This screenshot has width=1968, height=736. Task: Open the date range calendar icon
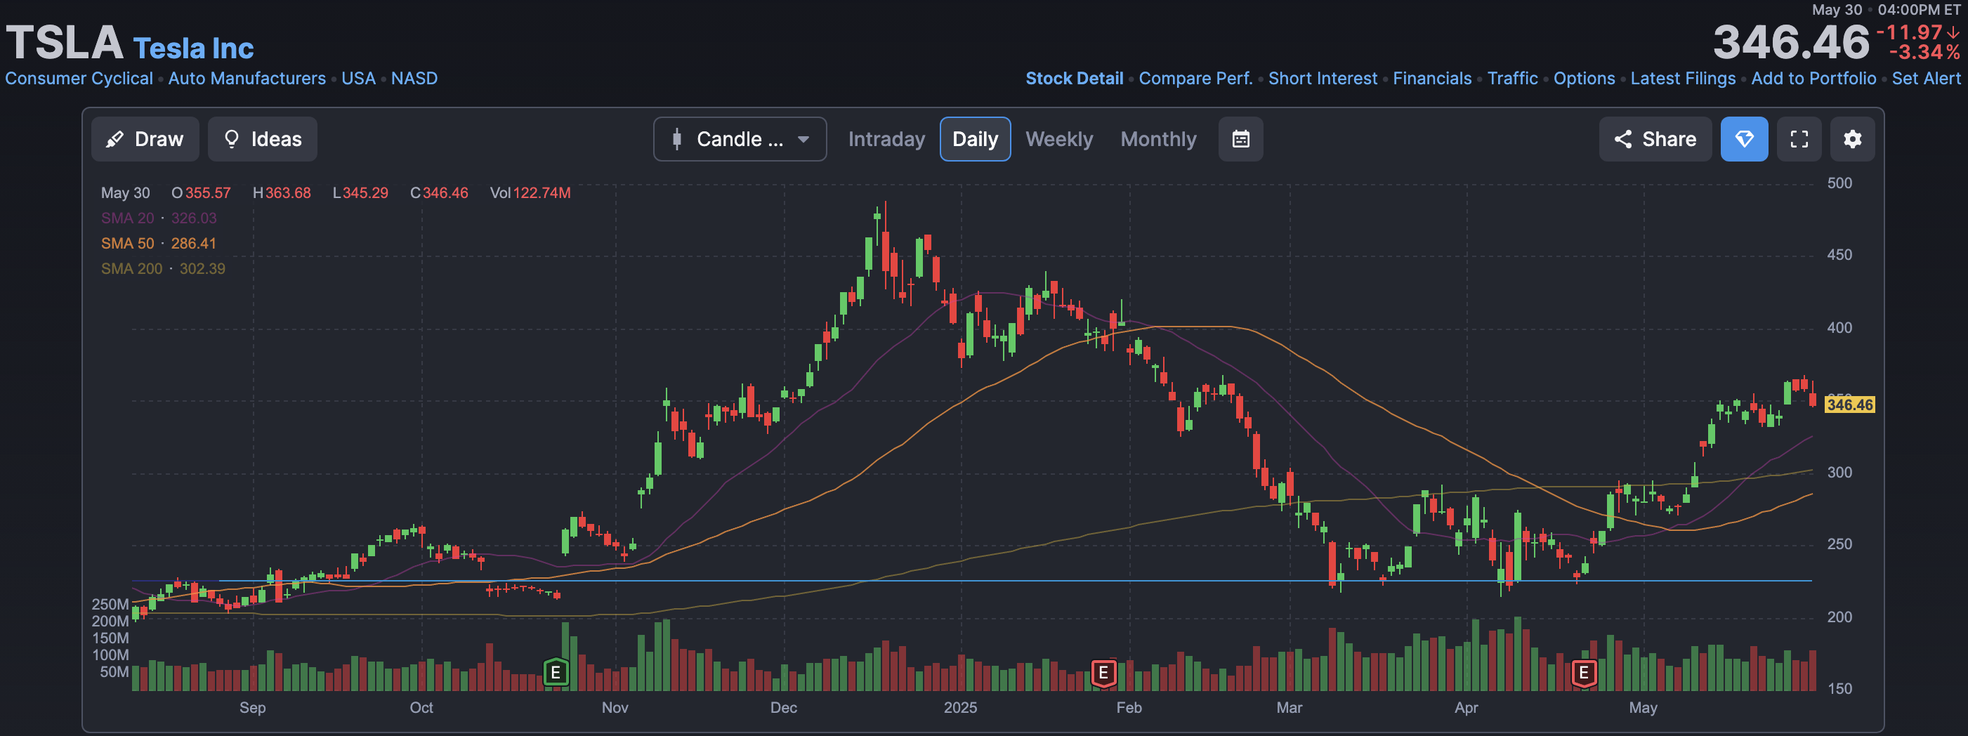click(x=1240, y=139)
